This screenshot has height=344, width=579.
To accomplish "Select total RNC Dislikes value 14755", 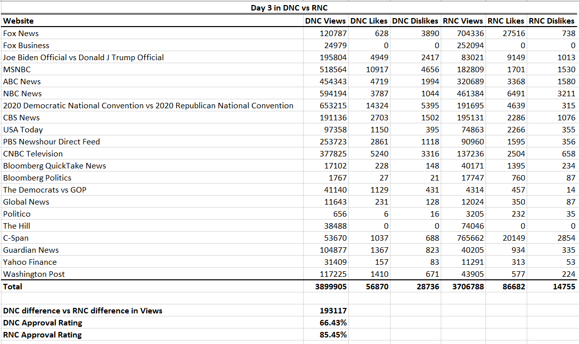I will point(552,286).
